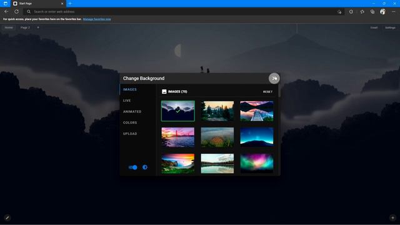Screen dimensions: 400x225
Task: Open a new browser tab
Action: 70,4
